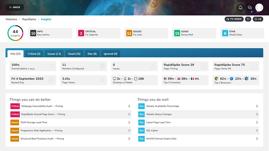Switch to the Issues (11) tab
The height and width of the screenshot is (151, 269).
(54, 54)
